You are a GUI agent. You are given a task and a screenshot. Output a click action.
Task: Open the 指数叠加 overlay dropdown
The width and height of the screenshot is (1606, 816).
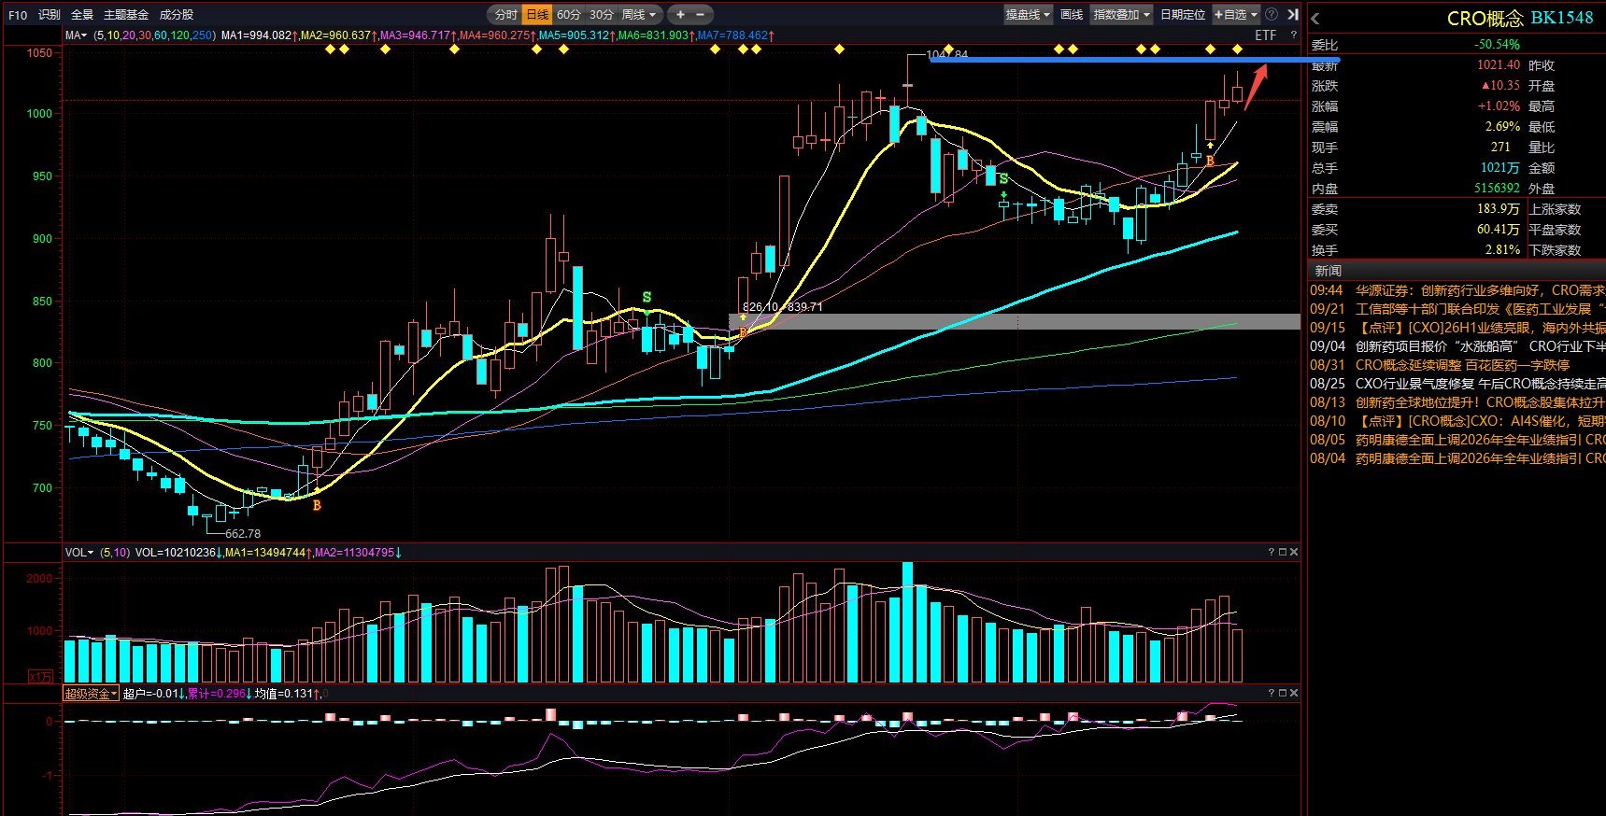1122,14
